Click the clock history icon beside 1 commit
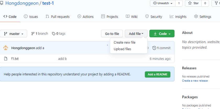 154,48
